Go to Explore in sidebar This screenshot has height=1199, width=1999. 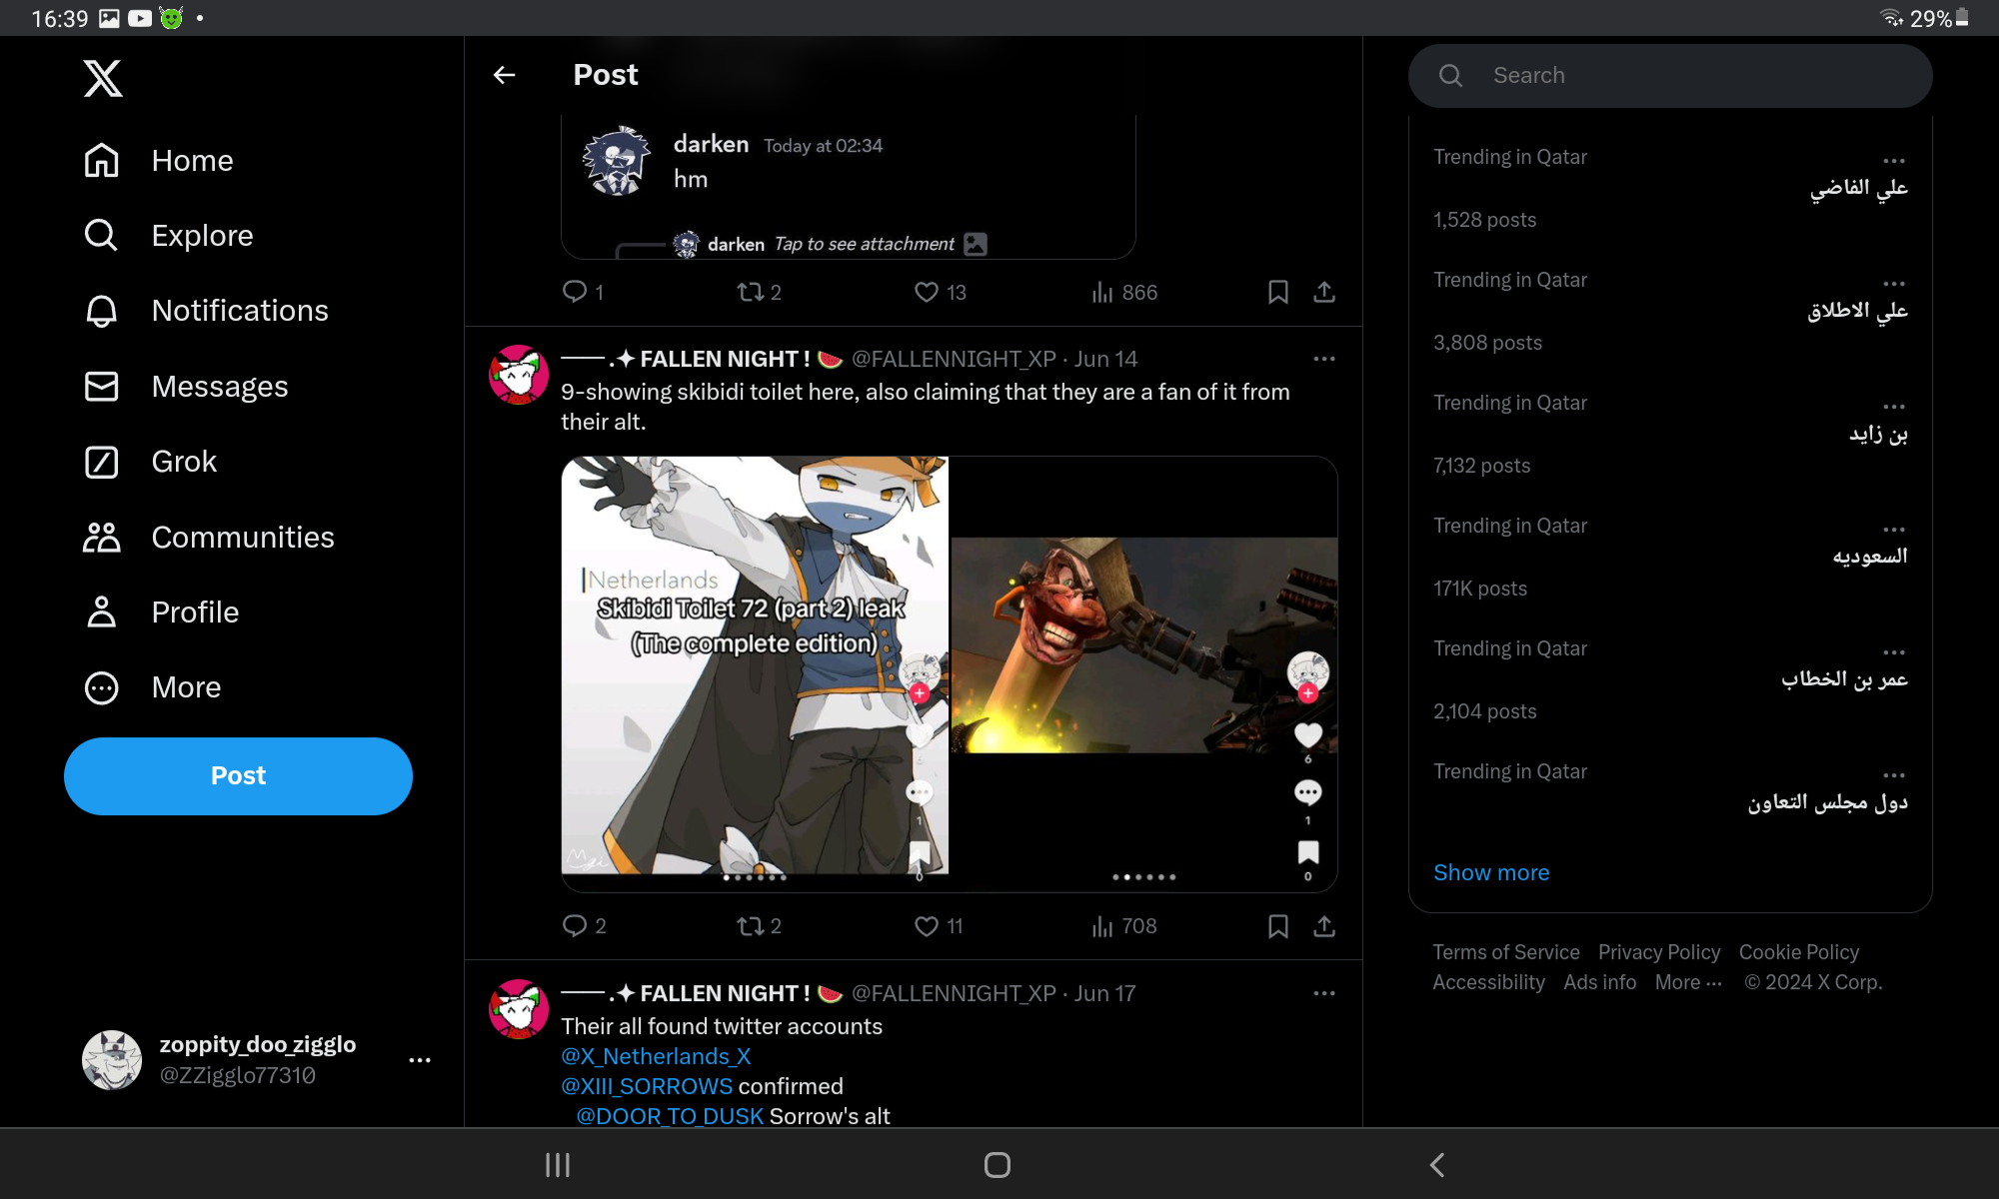coord(168,236)
